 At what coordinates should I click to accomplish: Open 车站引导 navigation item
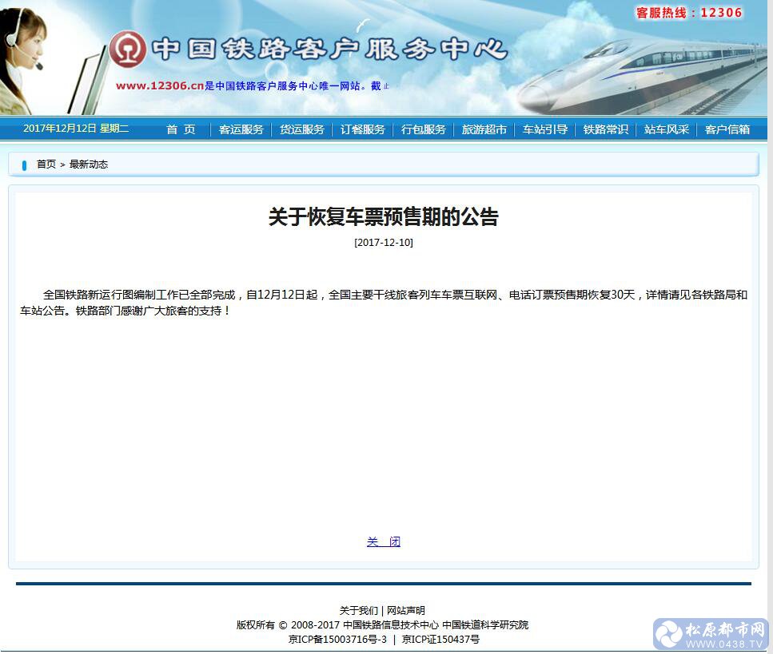[x=544, y=129]
